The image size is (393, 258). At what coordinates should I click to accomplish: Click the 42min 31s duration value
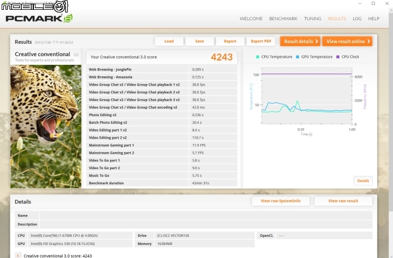pos(200,183)
